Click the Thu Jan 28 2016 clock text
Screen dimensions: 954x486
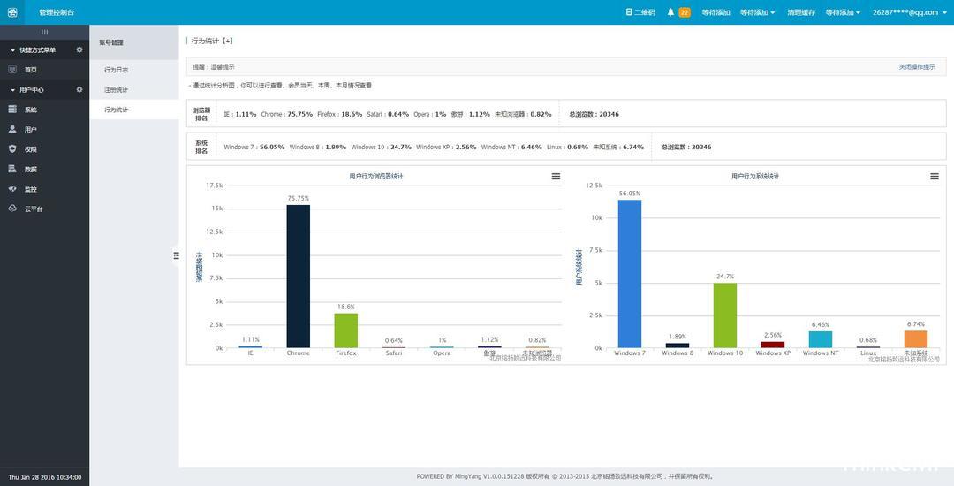click(x=44, y=477)
